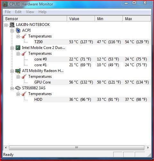Click the thermometer icon under ATI Mobility Radeon
The height and width of the screenshot is (161, 154).
coord(24,76)
